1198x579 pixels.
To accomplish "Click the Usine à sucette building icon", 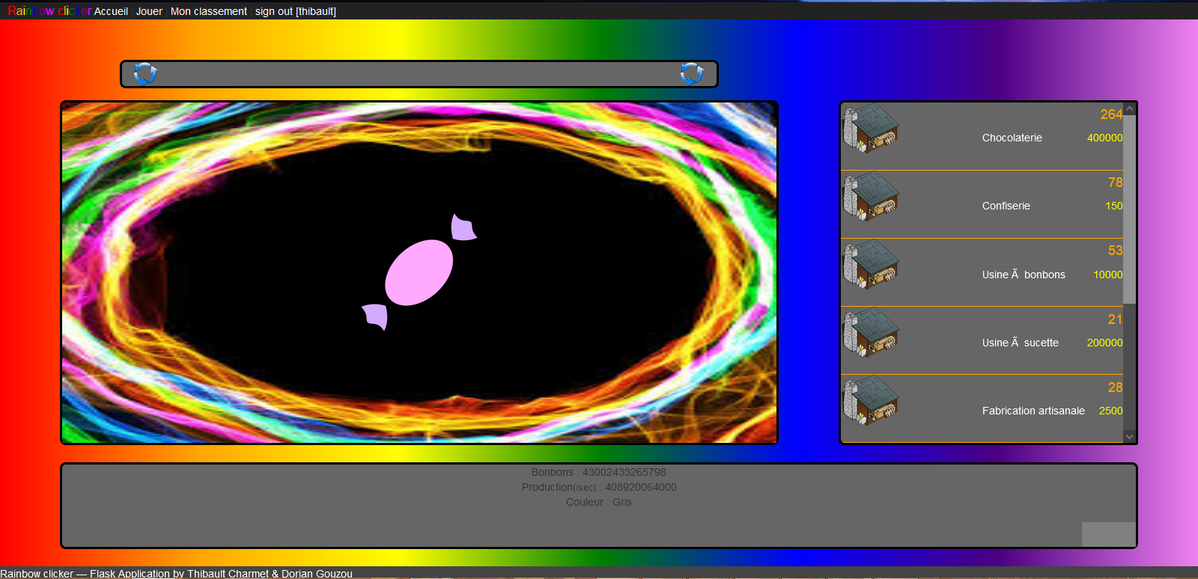I will click(871, 333).
